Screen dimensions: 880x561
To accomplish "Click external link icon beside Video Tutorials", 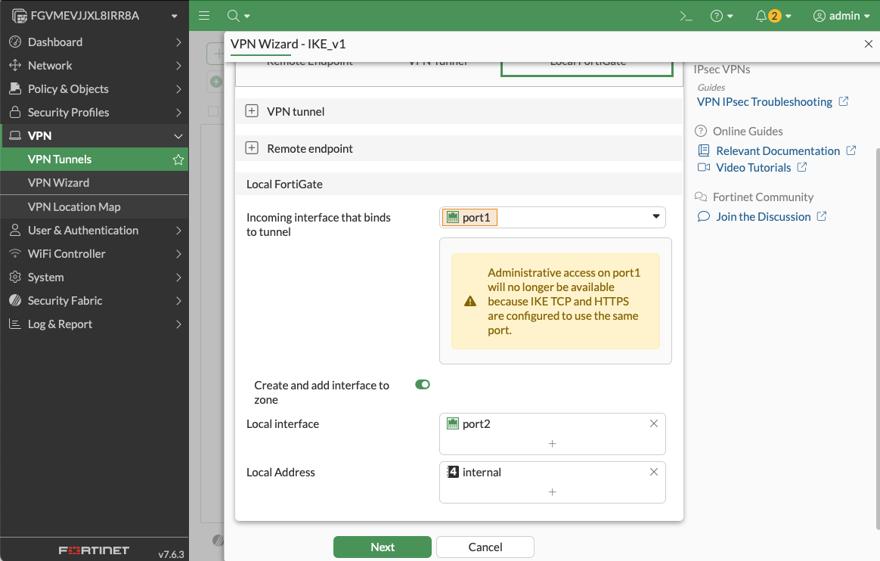I will 802,167.
